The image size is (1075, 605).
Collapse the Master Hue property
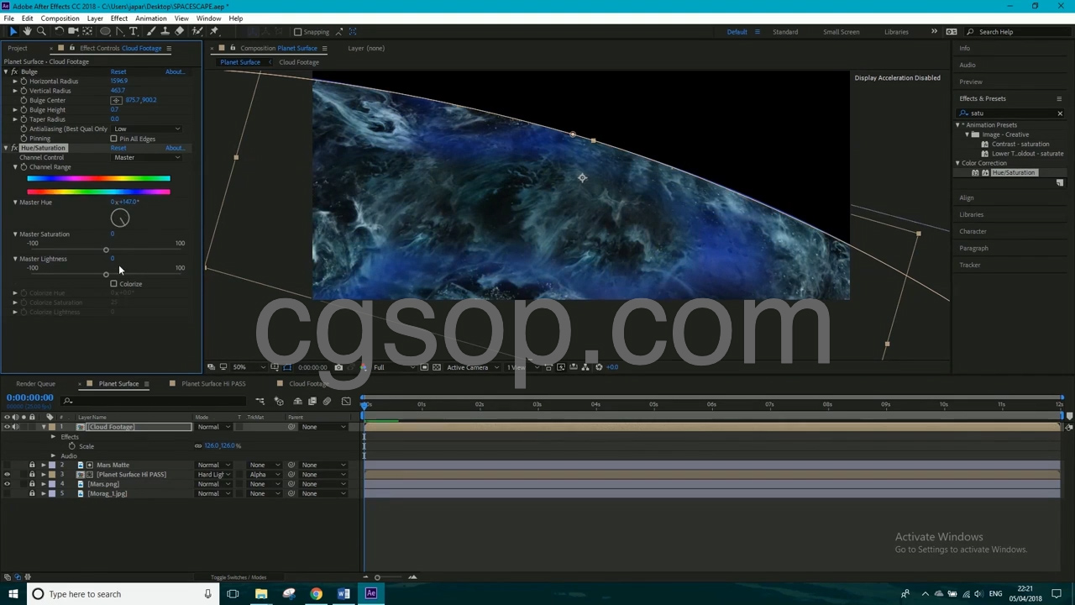coord(14,203)
